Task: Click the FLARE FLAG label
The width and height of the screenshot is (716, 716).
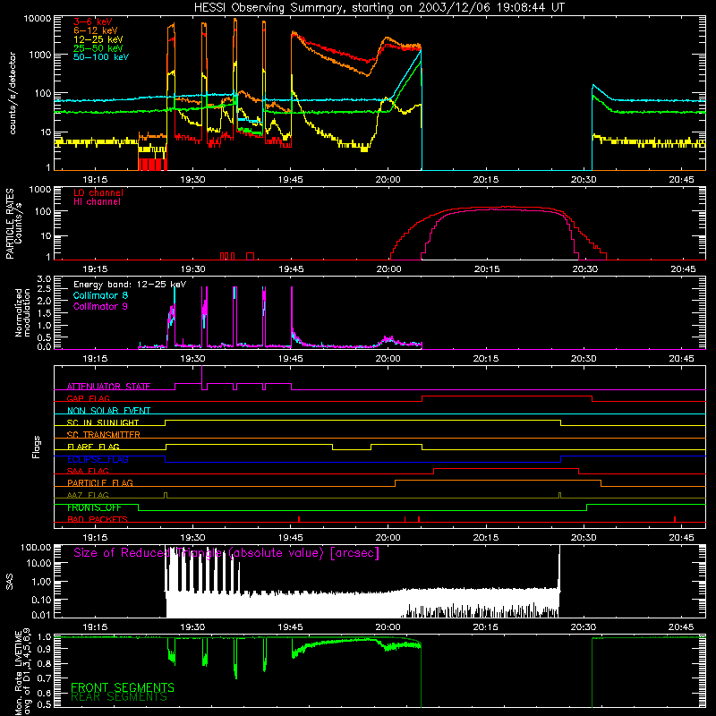Action: click(93, 447)
